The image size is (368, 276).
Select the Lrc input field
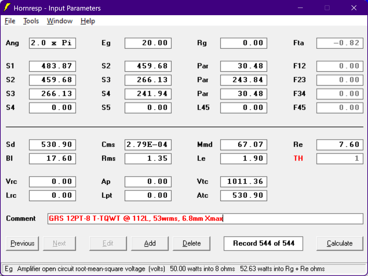(x=52, y=195)
